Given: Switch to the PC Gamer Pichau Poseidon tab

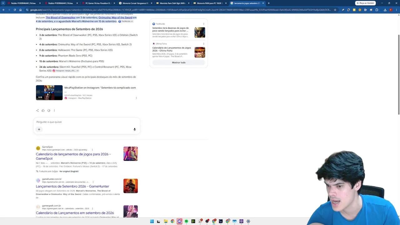Looking at the screenshot, I should coord(98,3).
